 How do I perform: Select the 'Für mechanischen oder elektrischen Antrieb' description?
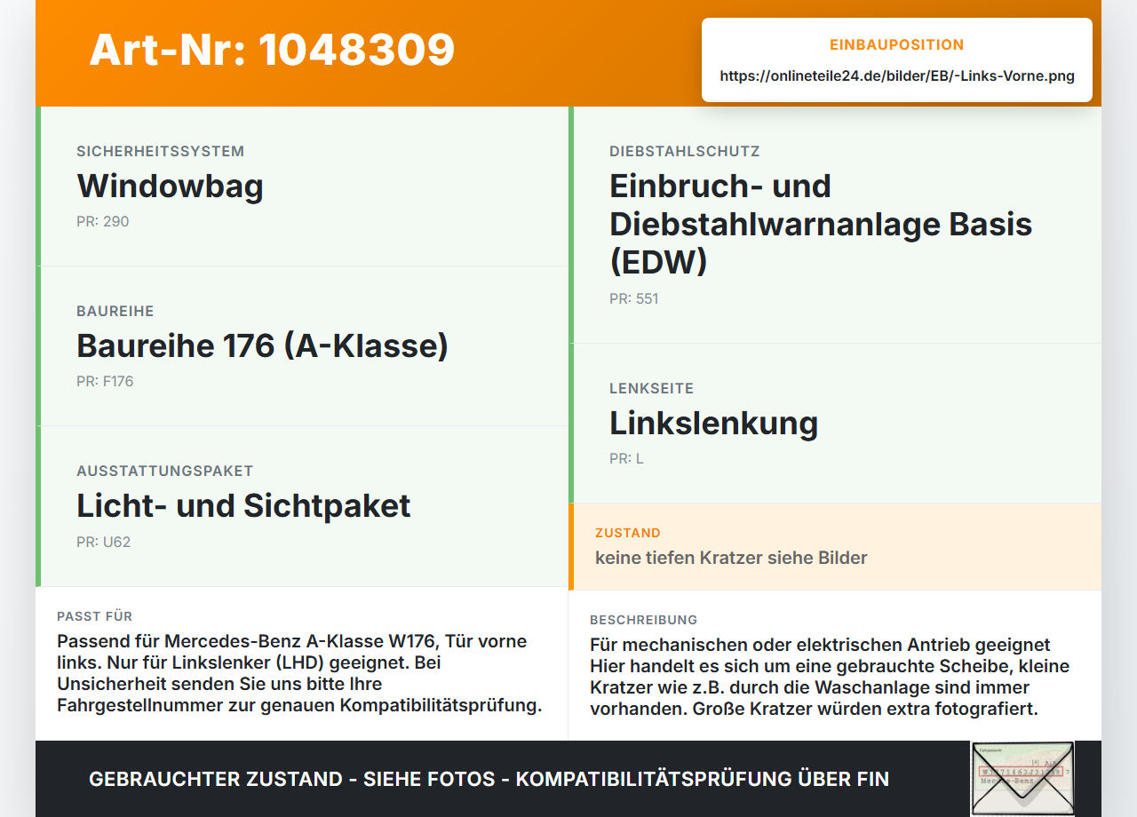click(x=830, y=677)
